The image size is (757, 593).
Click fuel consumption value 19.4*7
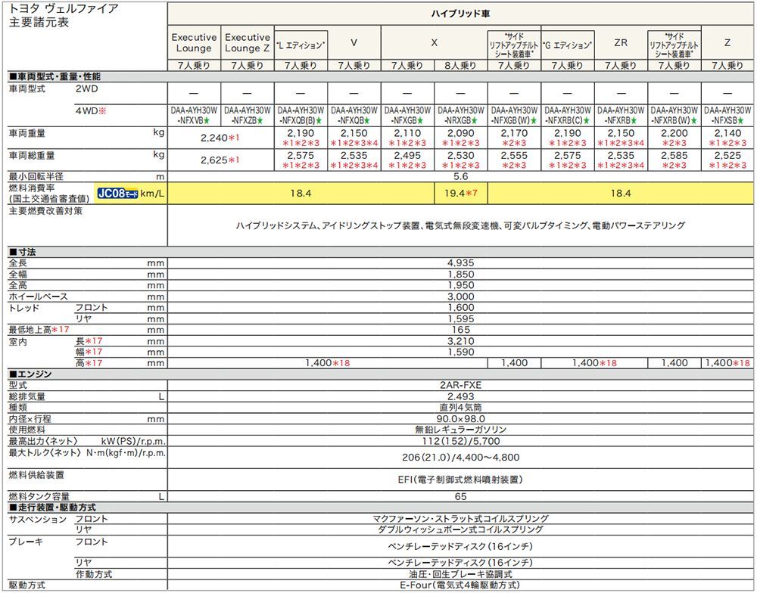(460, 194)
